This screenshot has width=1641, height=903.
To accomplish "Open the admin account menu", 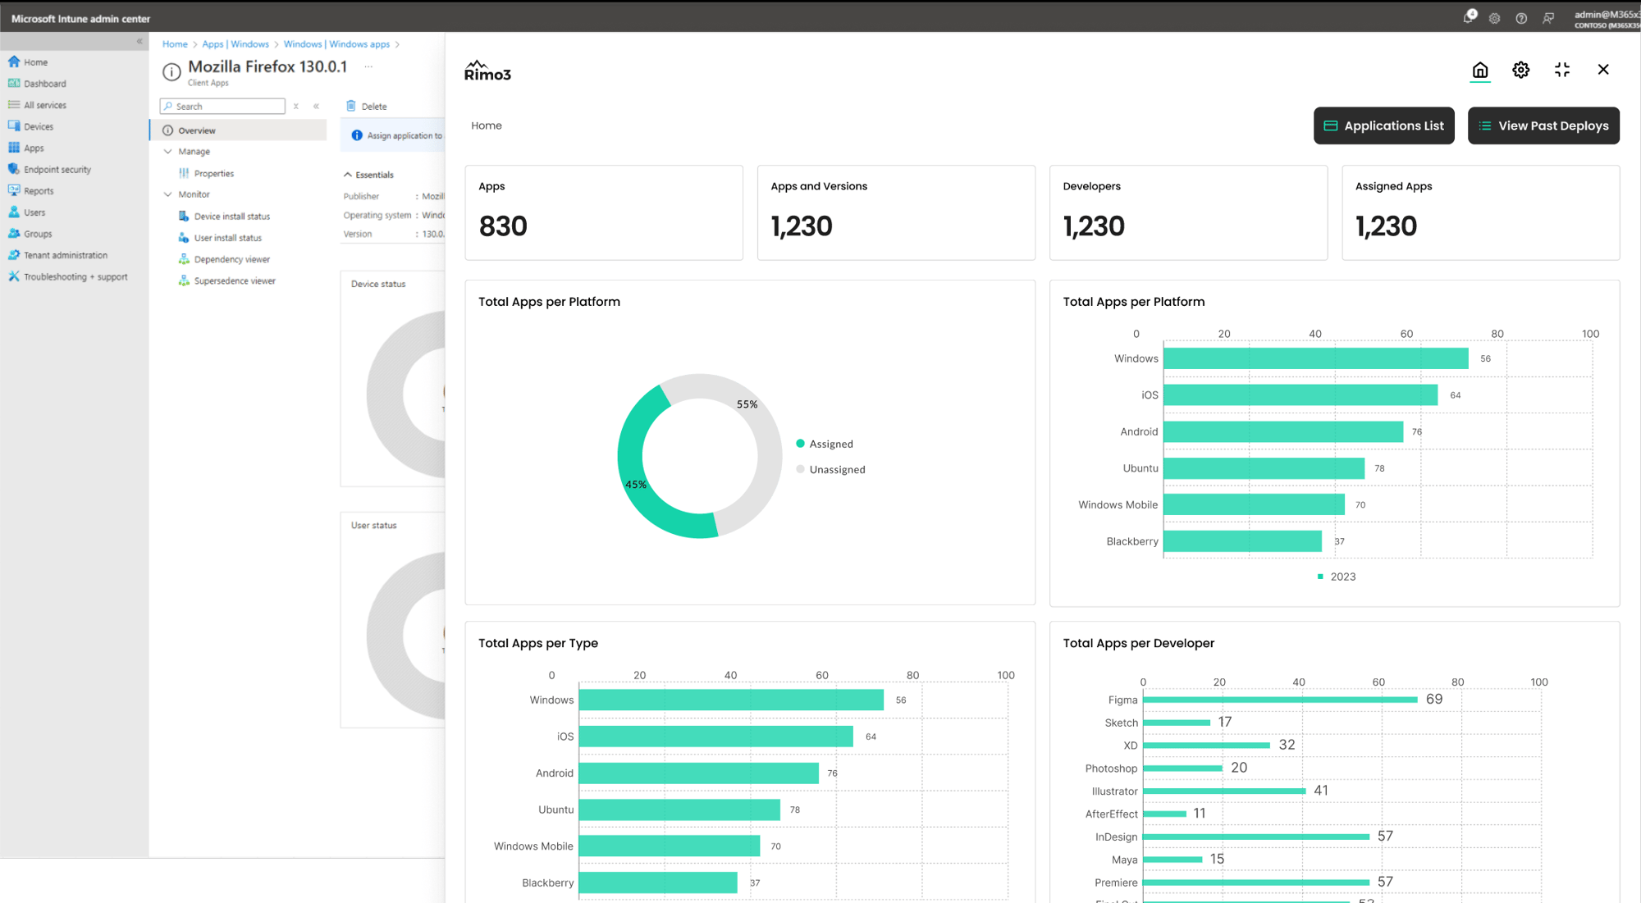I will coord(1607,18).
